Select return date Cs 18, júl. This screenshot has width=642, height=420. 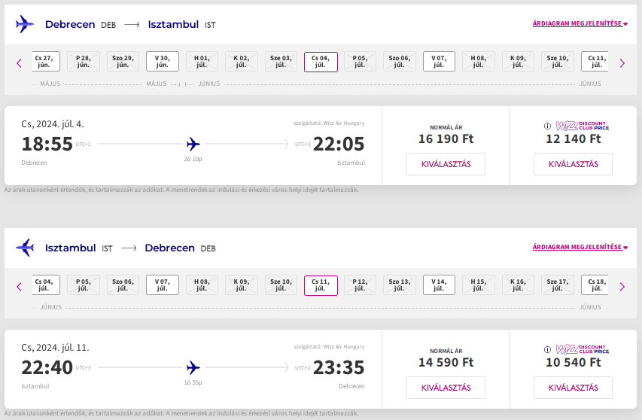click(x=595, y=285)
